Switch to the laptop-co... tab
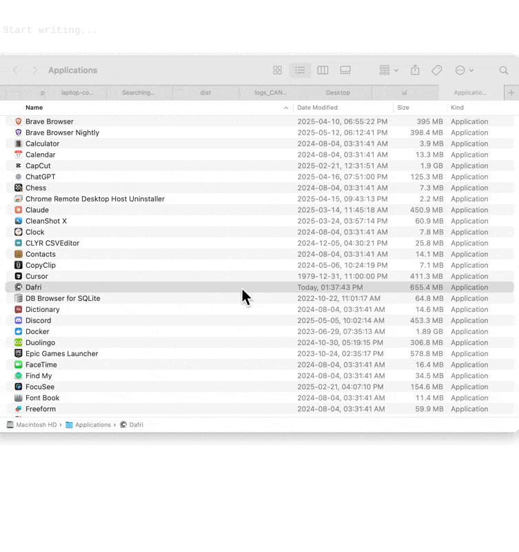 (77, 92)
